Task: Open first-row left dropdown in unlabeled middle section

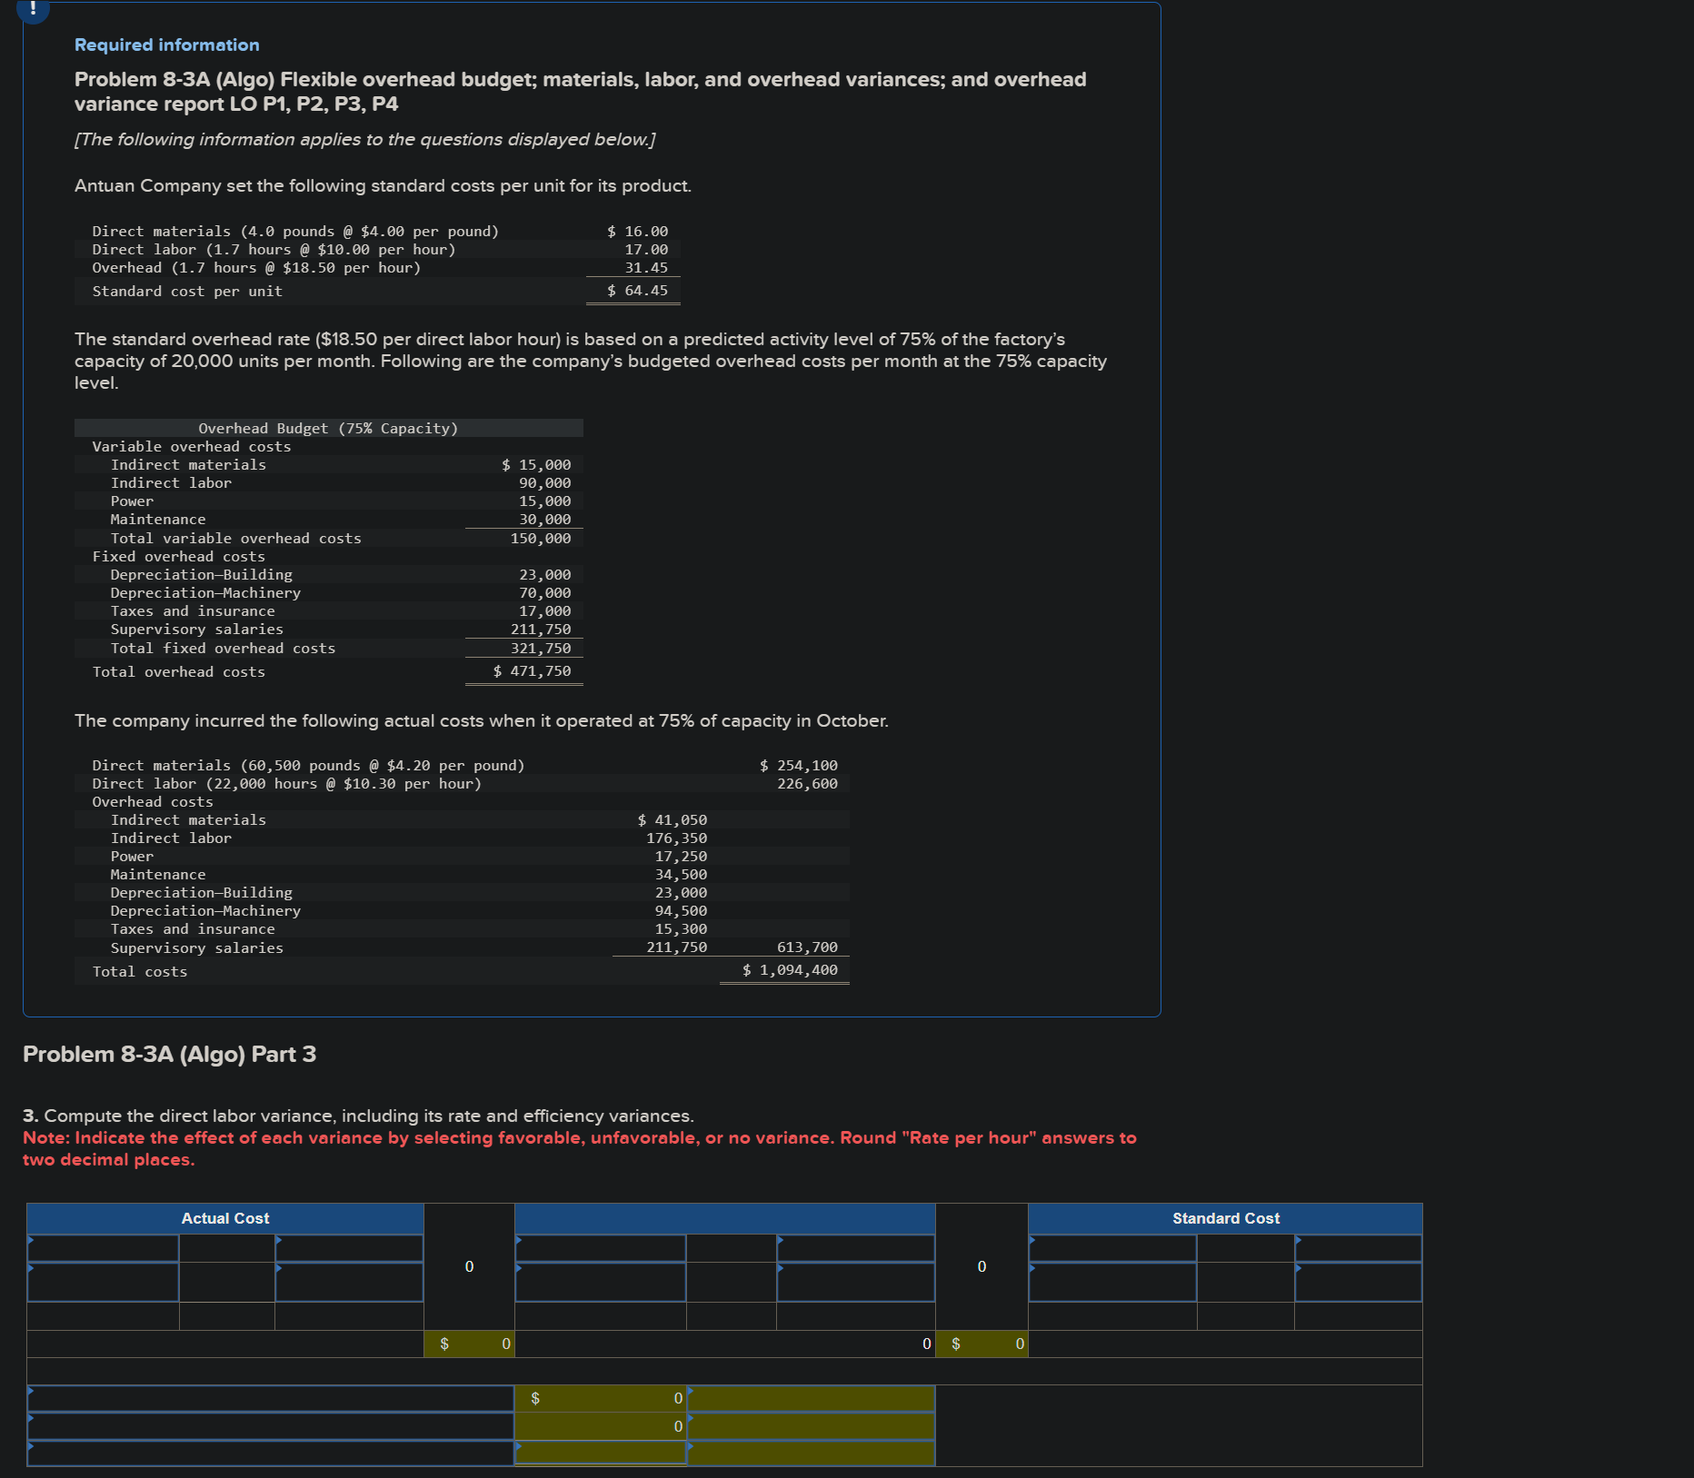Action: [601, 1247]
